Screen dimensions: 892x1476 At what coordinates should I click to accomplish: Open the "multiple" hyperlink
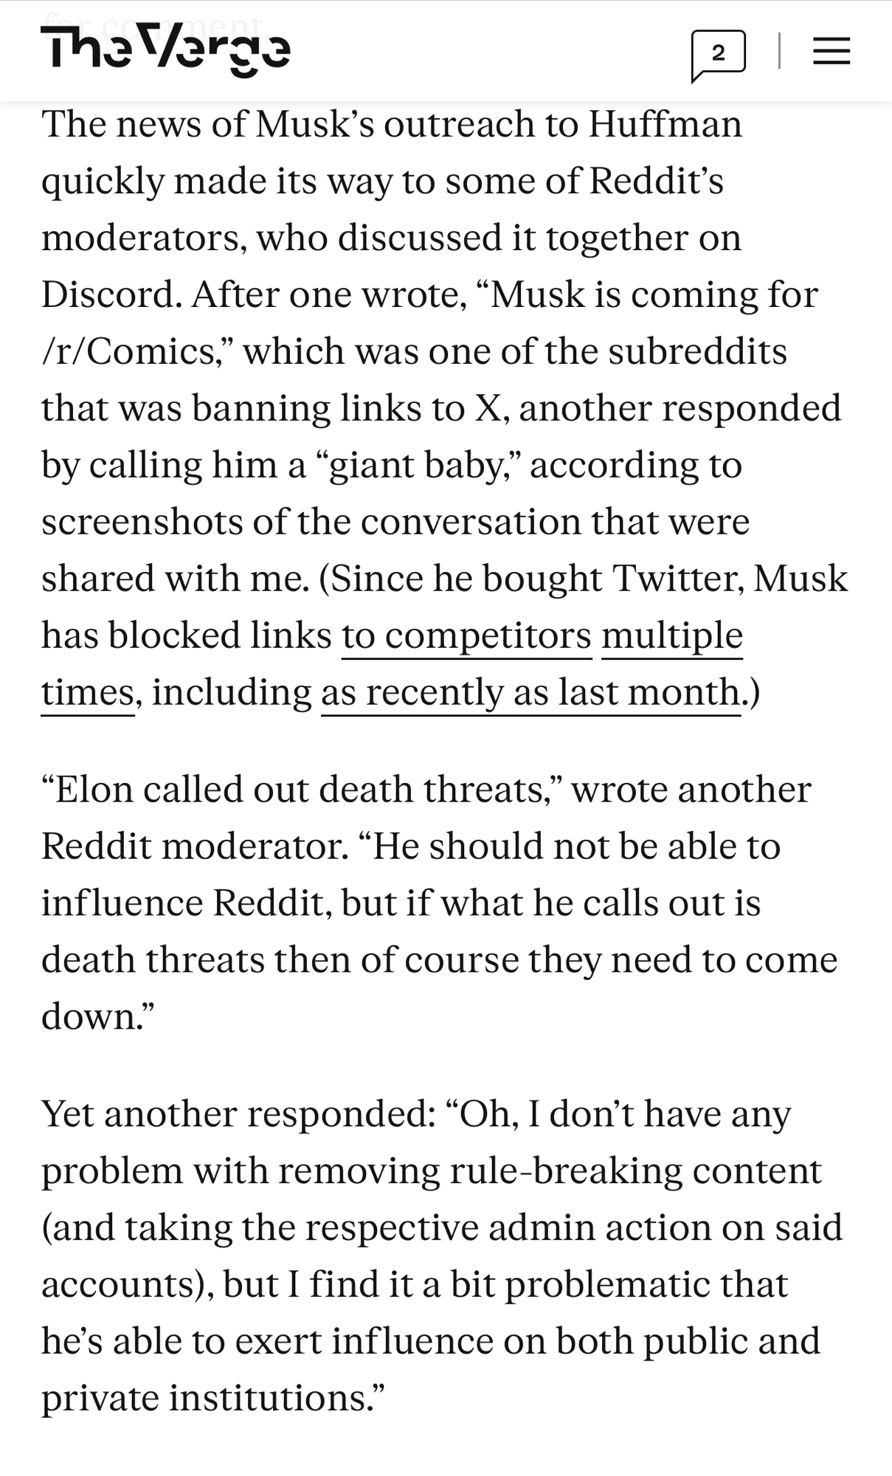671,635
